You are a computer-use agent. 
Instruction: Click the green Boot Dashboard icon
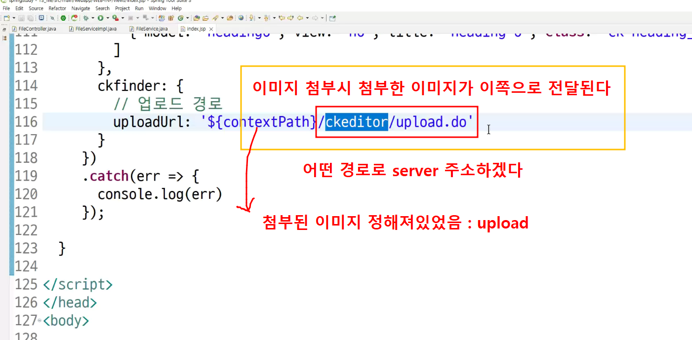63,18
